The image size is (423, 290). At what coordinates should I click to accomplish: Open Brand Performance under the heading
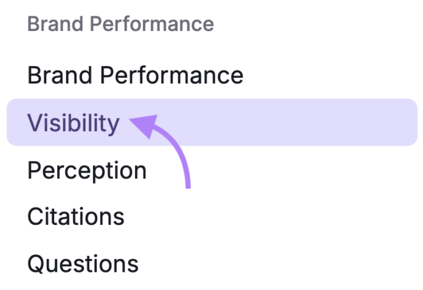135,76
